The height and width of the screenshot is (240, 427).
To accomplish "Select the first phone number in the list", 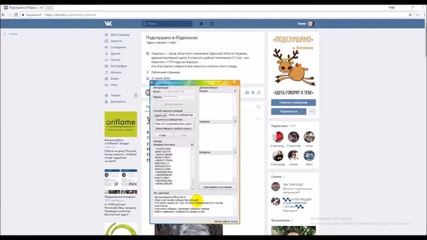I will tap(163, 149).
